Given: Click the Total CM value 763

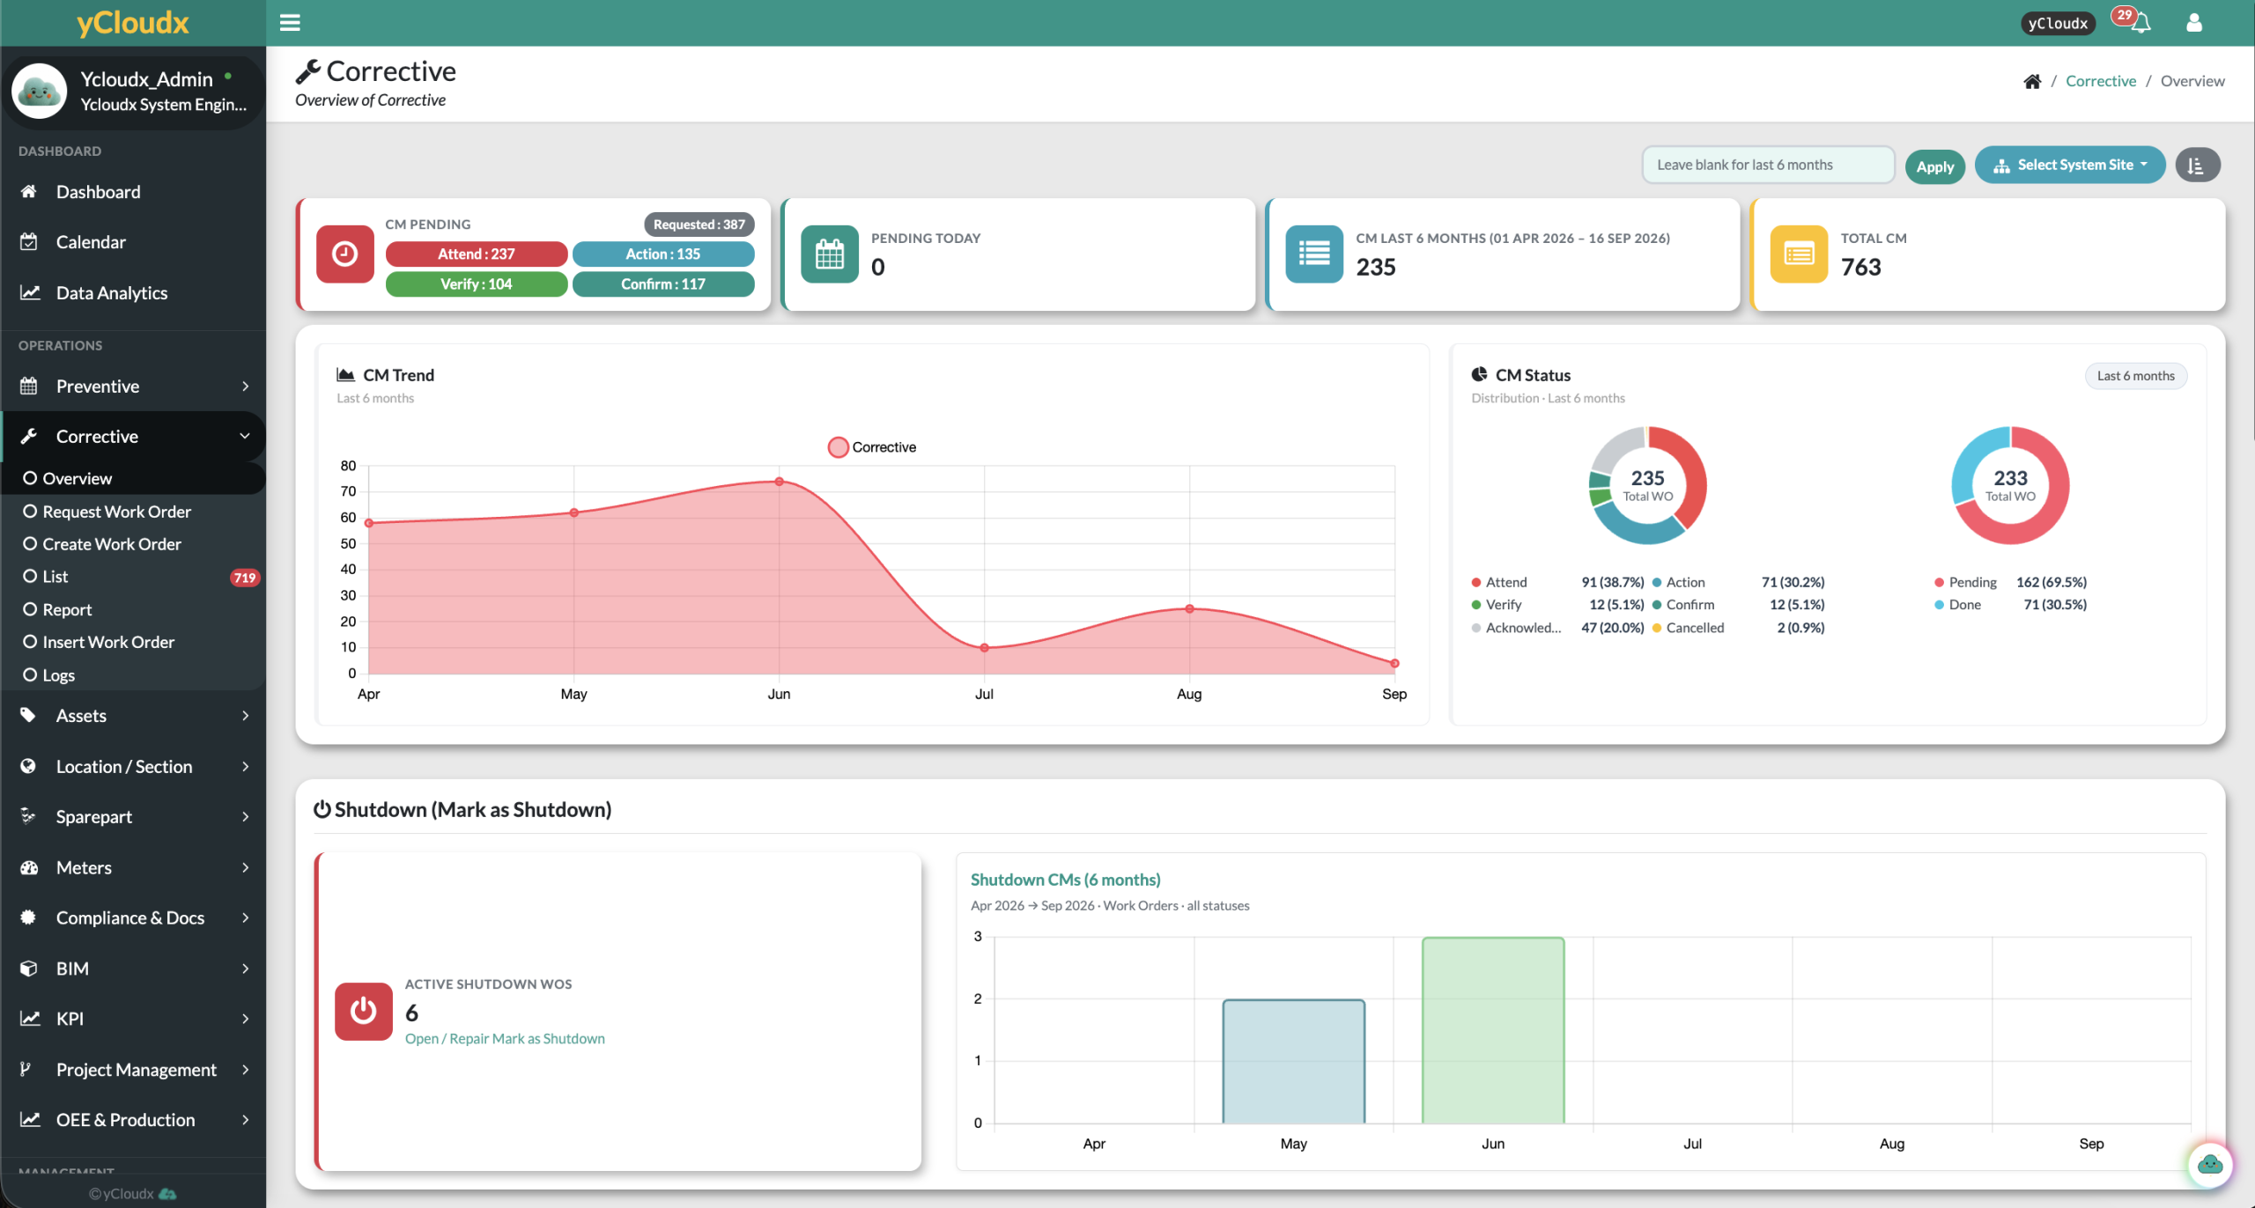Looking at the screenshot, I should (x=1860, y=267).
